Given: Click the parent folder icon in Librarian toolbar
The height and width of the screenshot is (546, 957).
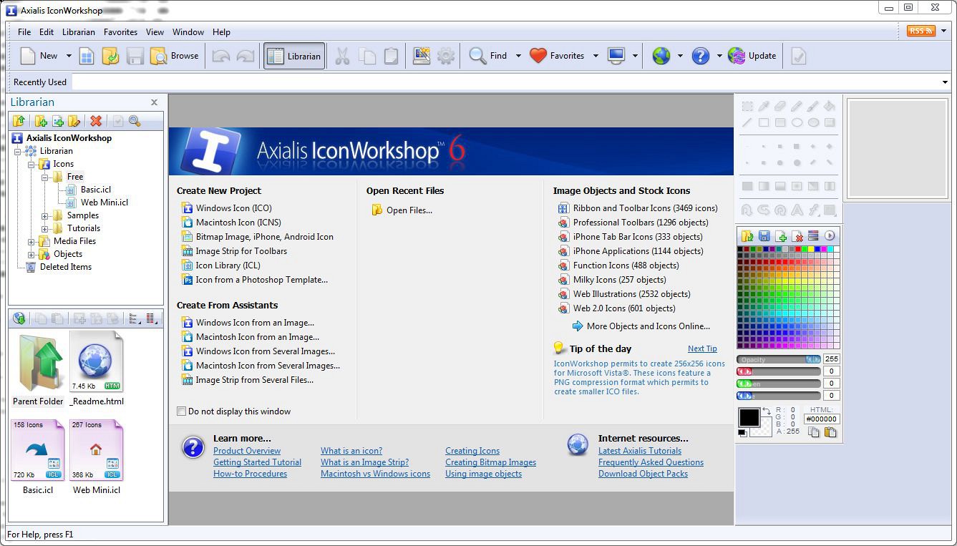Looking at the screenshot, I should click(19, 120).
